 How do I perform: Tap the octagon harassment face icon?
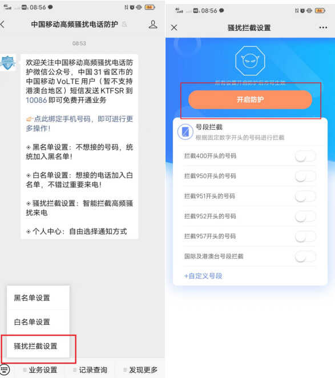click(250, 61)
